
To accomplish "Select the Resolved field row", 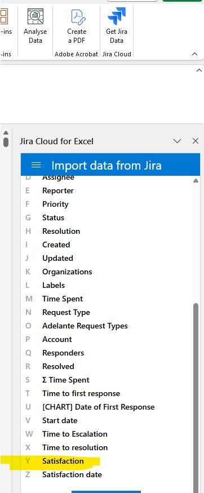I will (x=107, y=366).
